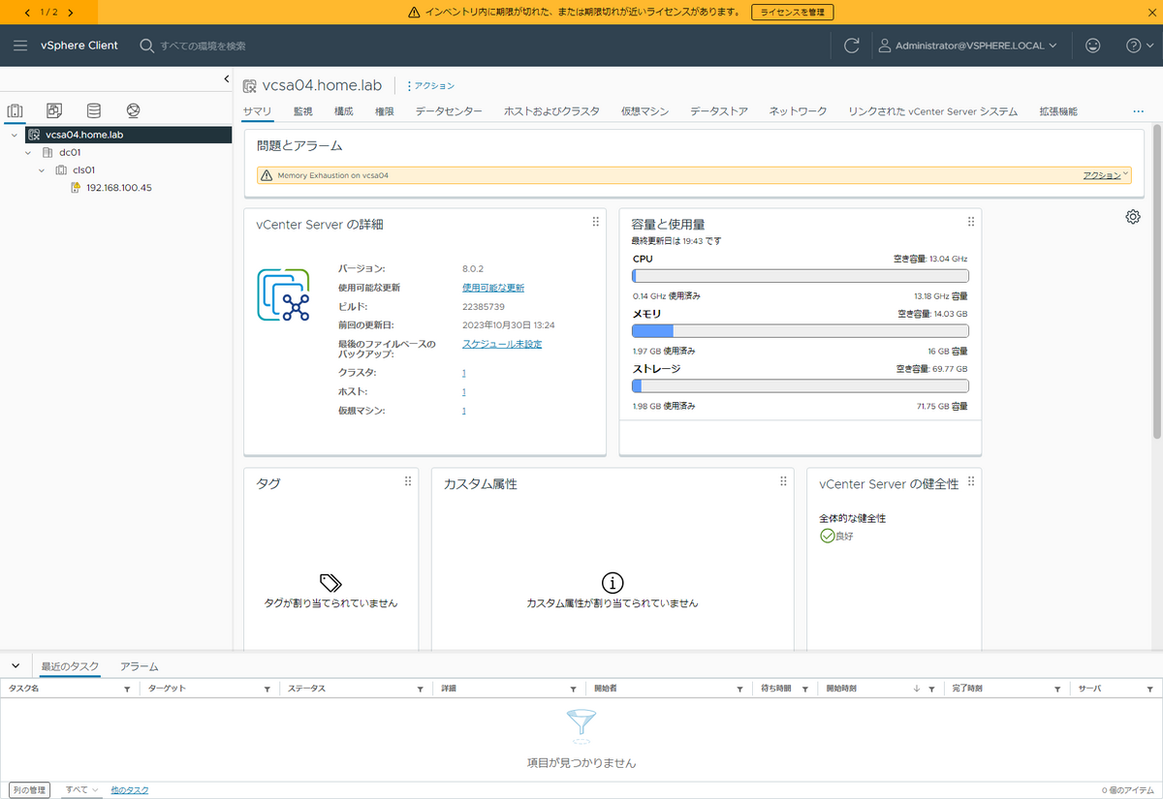1163x799 pixels.
Task: Click 使用可能な更新 link
Action: pos(493,288)
